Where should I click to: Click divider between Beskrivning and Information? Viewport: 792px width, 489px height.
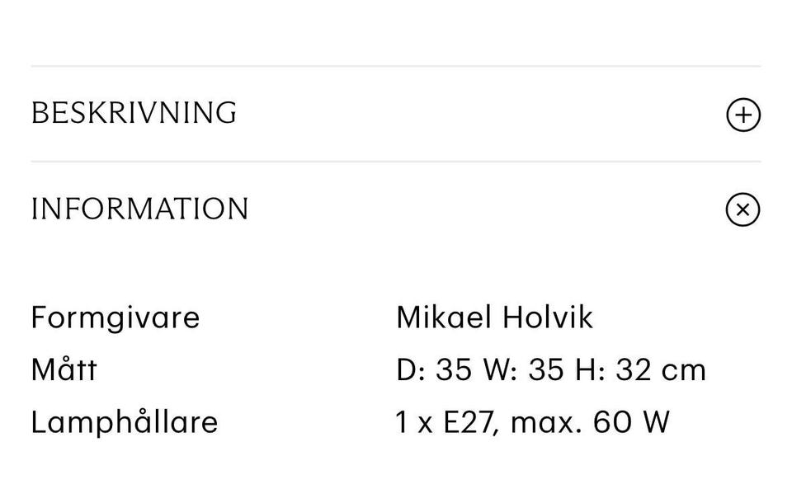pos(396,162)
